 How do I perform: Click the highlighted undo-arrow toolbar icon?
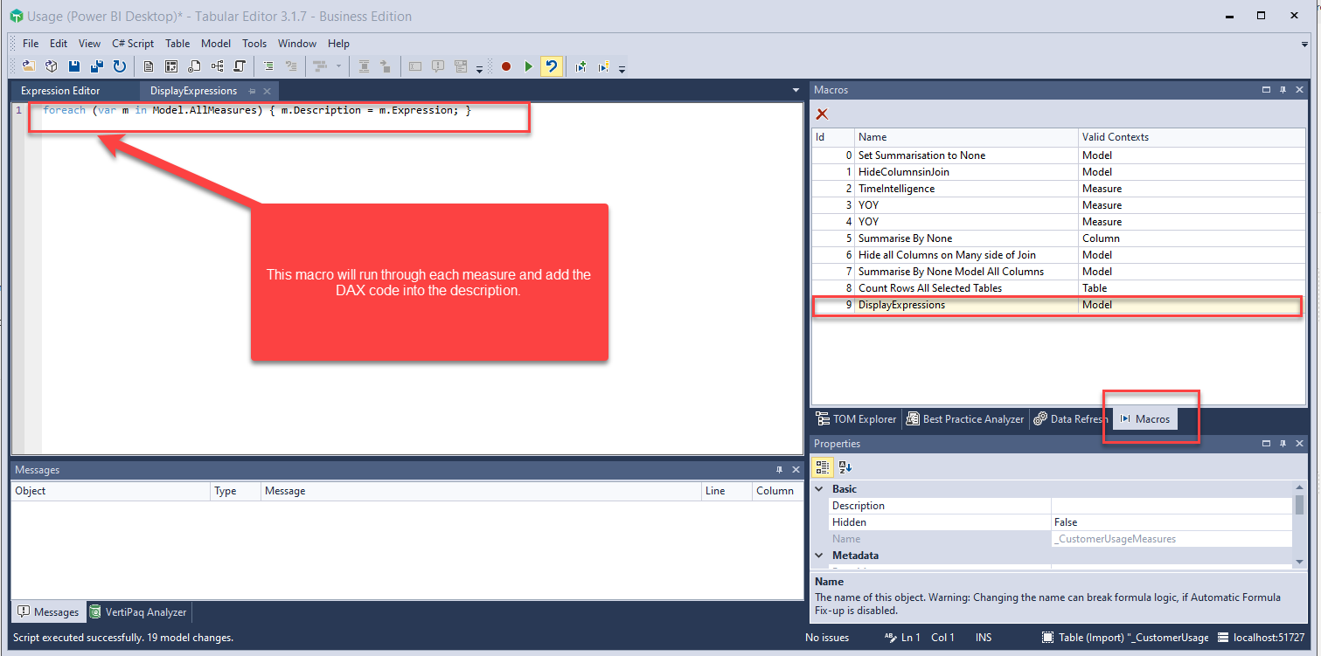[551, 66]
